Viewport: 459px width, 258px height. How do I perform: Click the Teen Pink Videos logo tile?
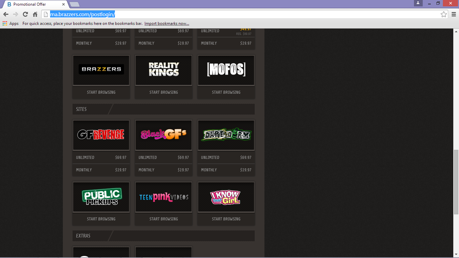pyautogui.click(x=164, y=197)
